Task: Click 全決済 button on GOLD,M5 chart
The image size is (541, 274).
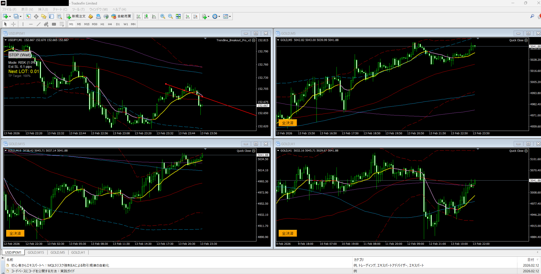Action: tap(287, 123)
